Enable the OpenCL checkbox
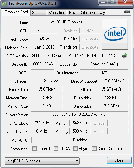This screenshot has height=168, width=134. point(34,149)
